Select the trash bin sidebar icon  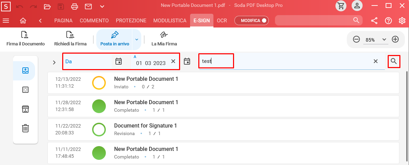pos(25,129)
